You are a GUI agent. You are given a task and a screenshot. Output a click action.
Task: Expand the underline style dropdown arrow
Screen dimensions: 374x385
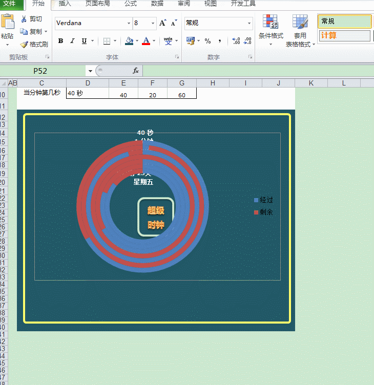tap(92, 41)
